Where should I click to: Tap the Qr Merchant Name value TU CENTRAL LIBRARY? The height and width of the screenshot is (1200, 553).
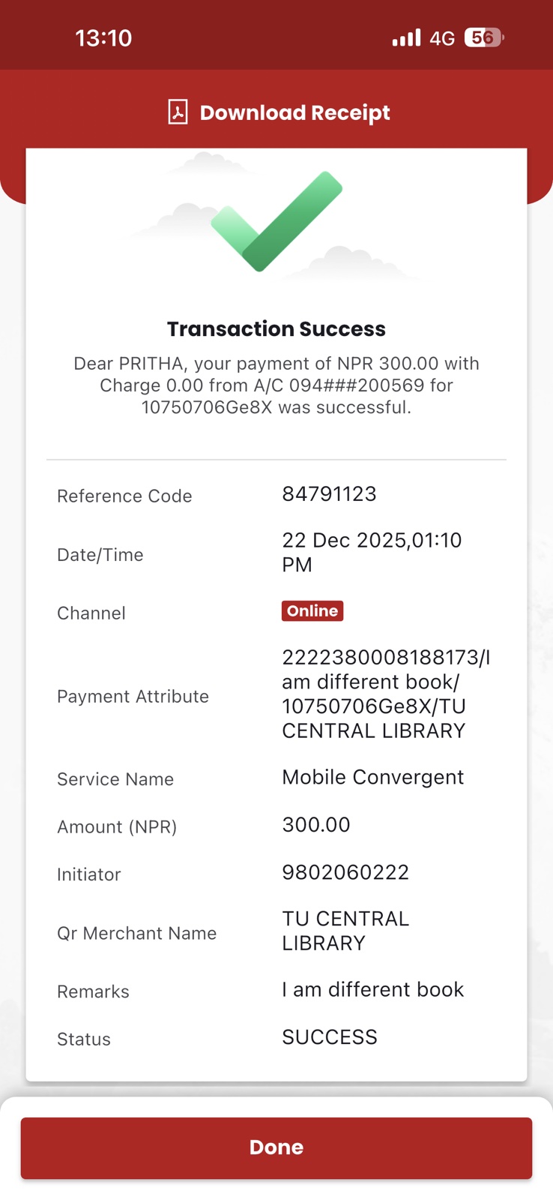(345, 931)
